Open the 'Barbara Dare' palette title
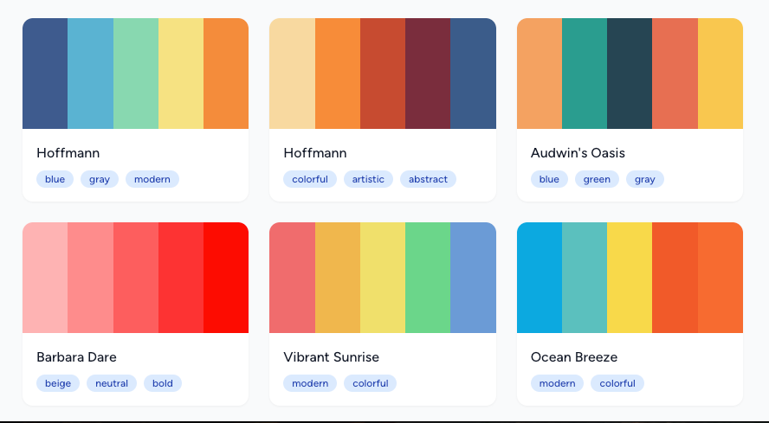769x423 pixels. (76, 357)
